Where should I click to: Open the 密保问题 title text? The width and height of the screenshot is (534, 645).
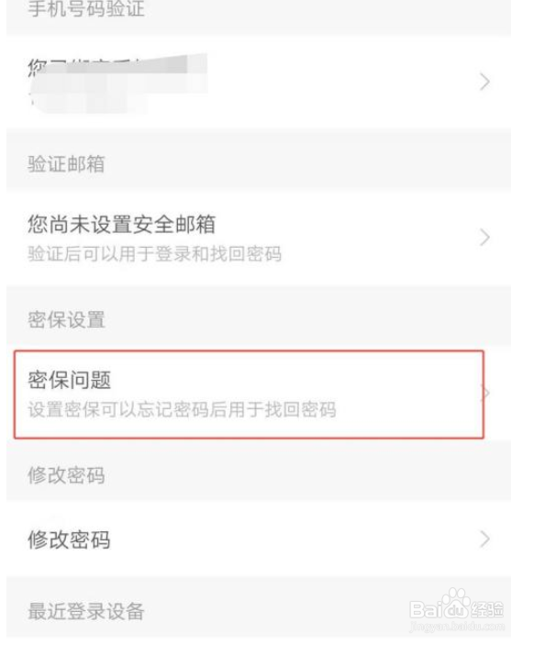[x=69, y=380]
